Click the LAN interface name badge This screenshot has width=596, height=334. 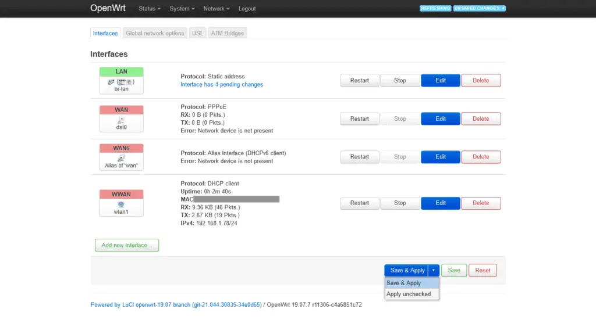pos(121,71)
